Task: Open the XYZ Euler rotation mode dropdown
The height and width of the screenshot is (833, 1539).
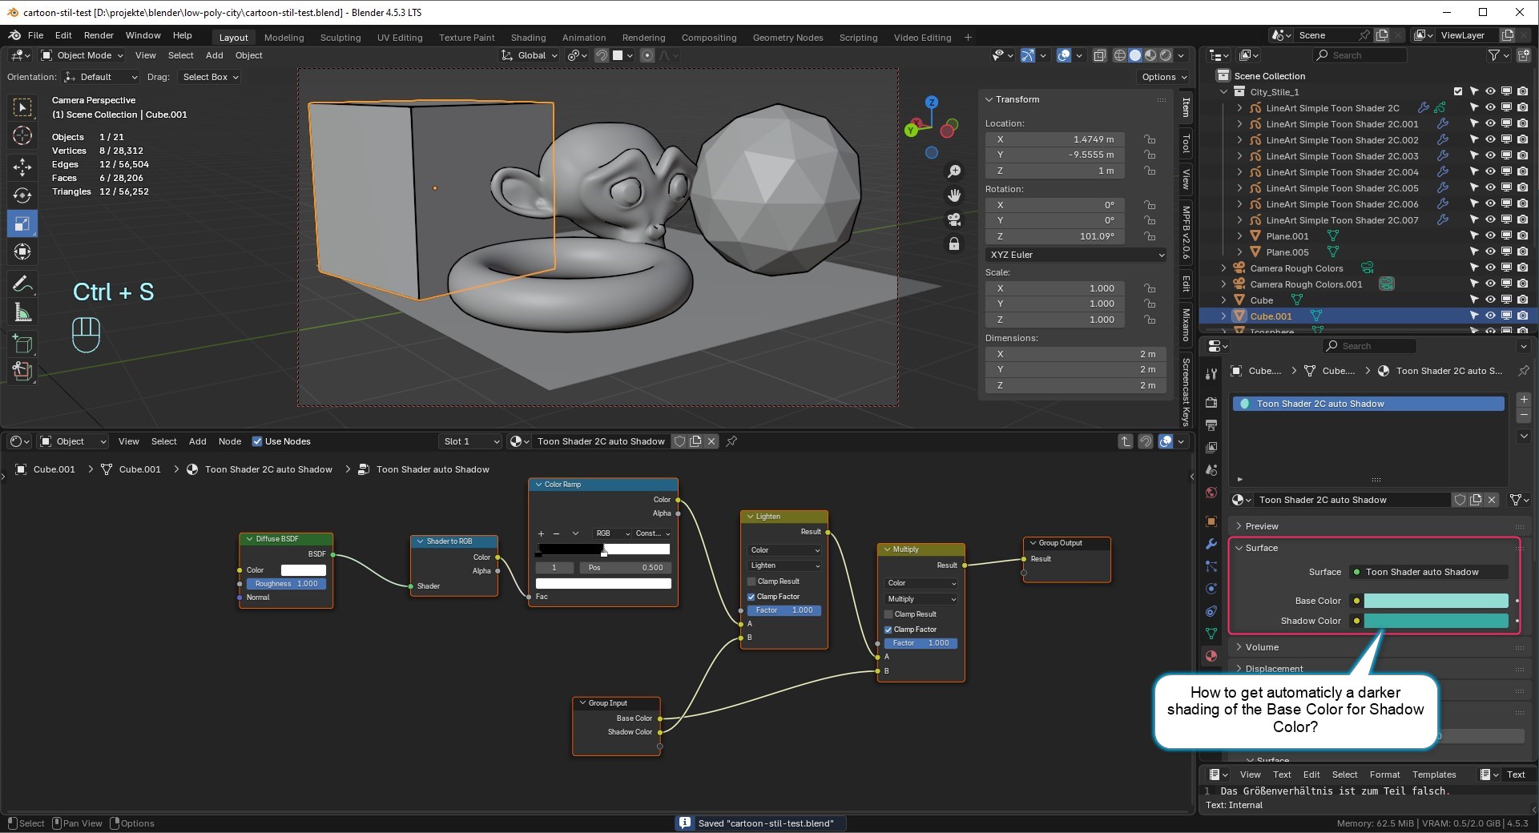Action: click(x=1076, y=255)
